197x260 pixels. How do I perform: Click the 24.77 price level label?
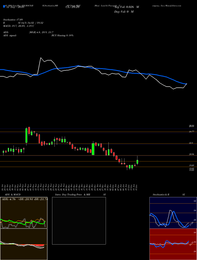click(x=191, y=132)
